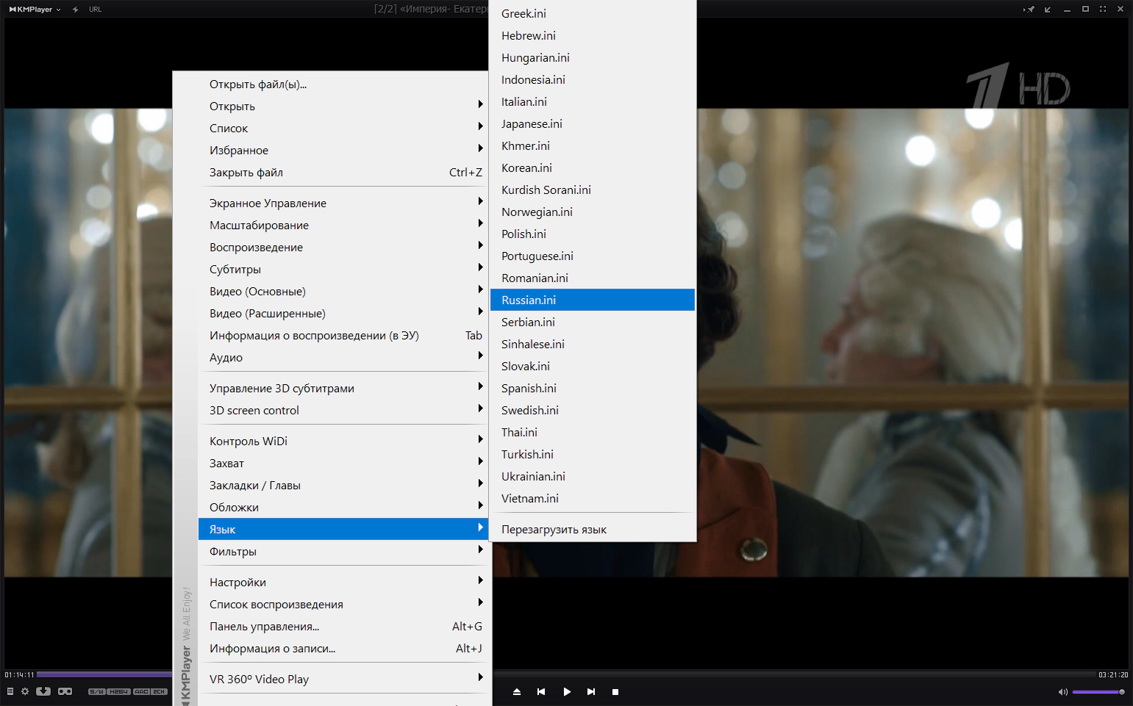The image size is (1133, 706).
Task: Mute audio with the speaker icon
Action: 1062,692
